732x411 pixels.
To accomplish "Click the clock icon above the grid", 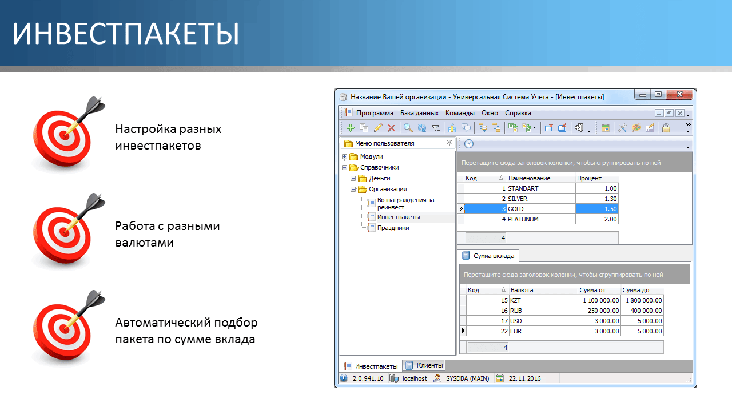I will tap(468, 144).
